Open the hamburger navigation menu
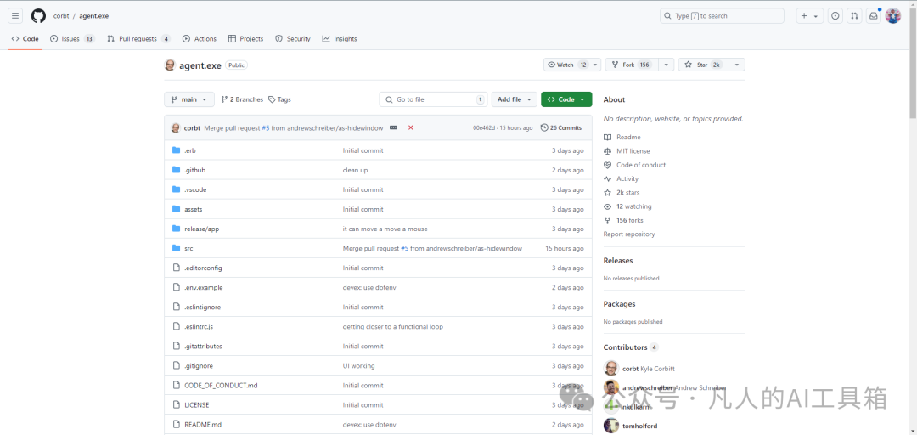This screenshot has height=435, width=917. [15, 16]
